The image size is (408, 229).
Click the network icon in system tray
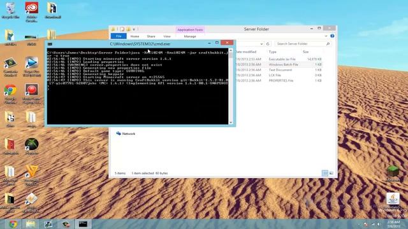(x=373, y=224)
